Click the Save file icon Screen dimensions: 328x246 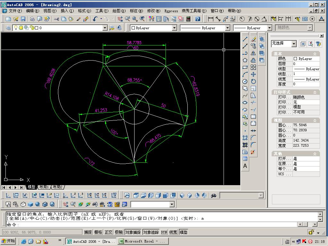pyautogui.click(x=23, y=19)
